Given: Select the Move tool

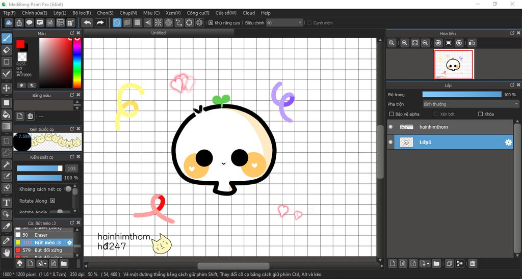Looking at the screenshot, I should [x=6, y=88].
